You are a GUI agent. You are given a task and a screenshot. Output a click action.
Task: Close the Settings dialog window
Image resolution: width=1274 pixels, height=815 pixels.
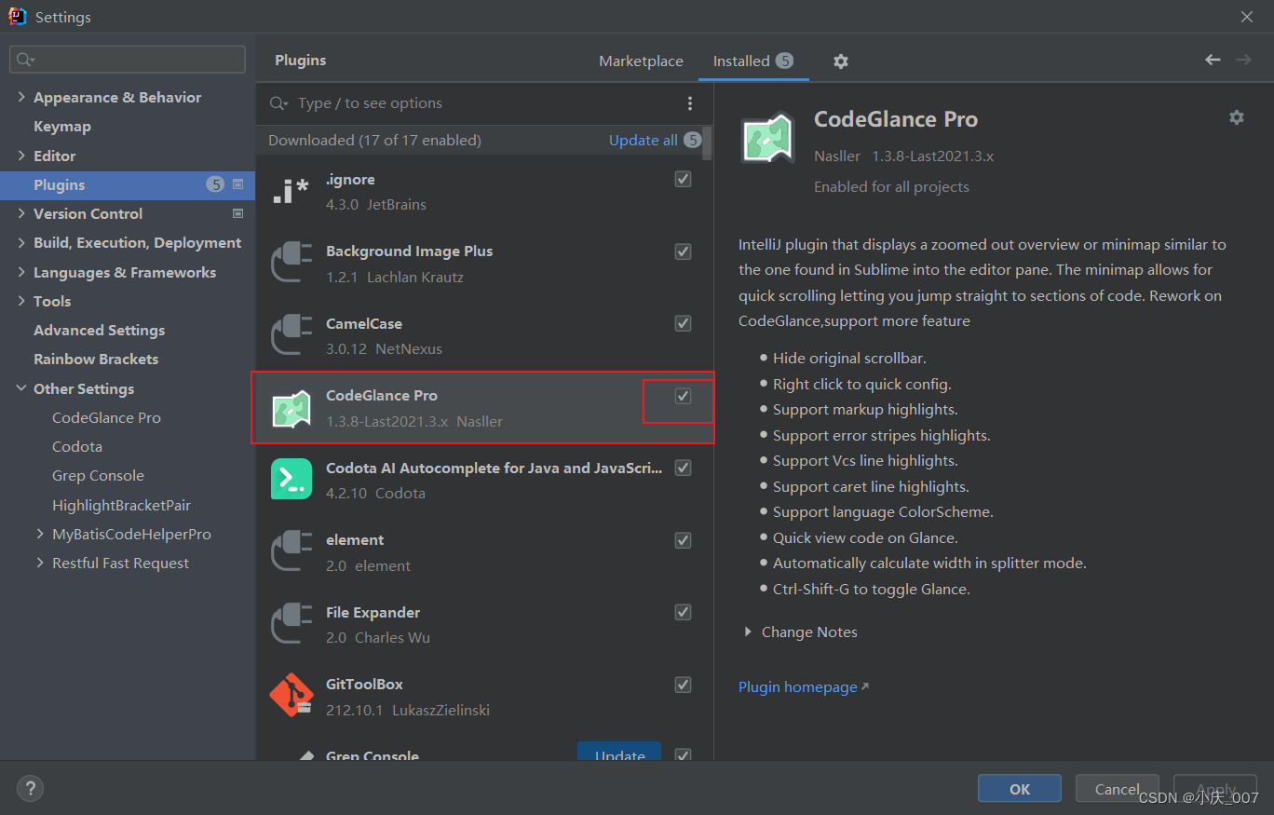[x=1247, y=17]
